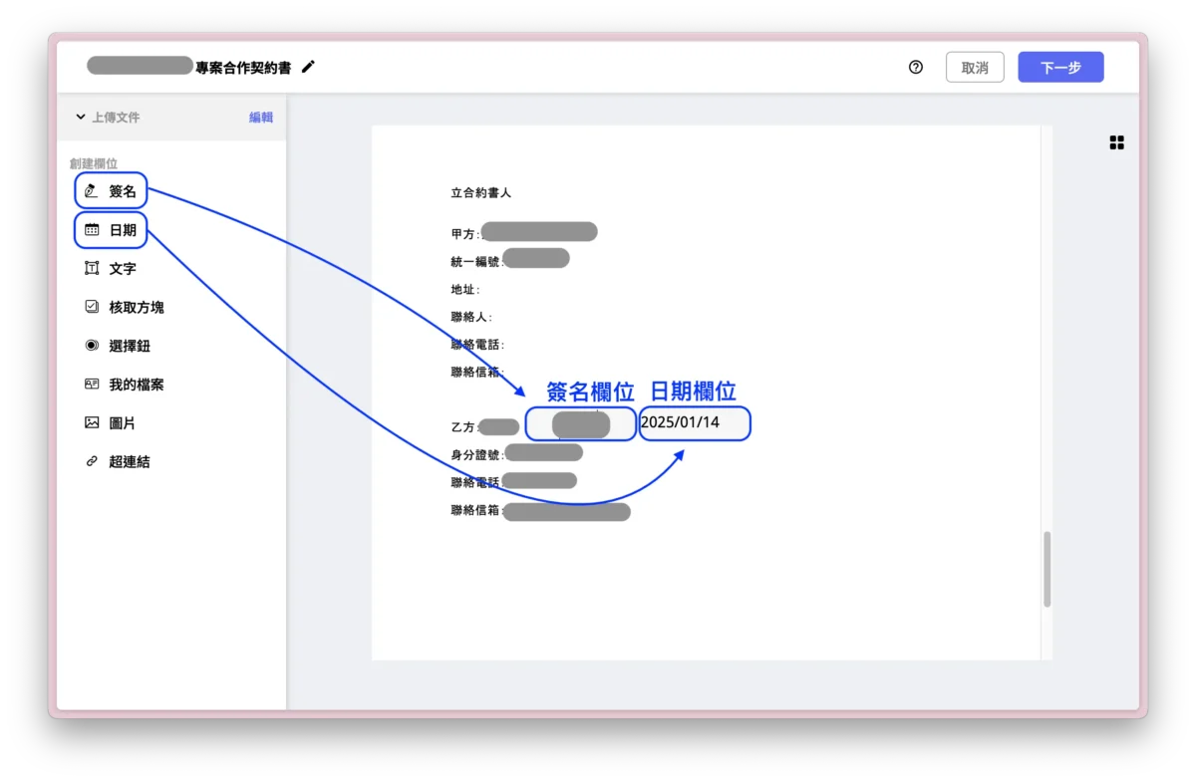Choose the 超連結 label in sidebar
This screenshot has height=782, width=1196.
tap(130, 462)
